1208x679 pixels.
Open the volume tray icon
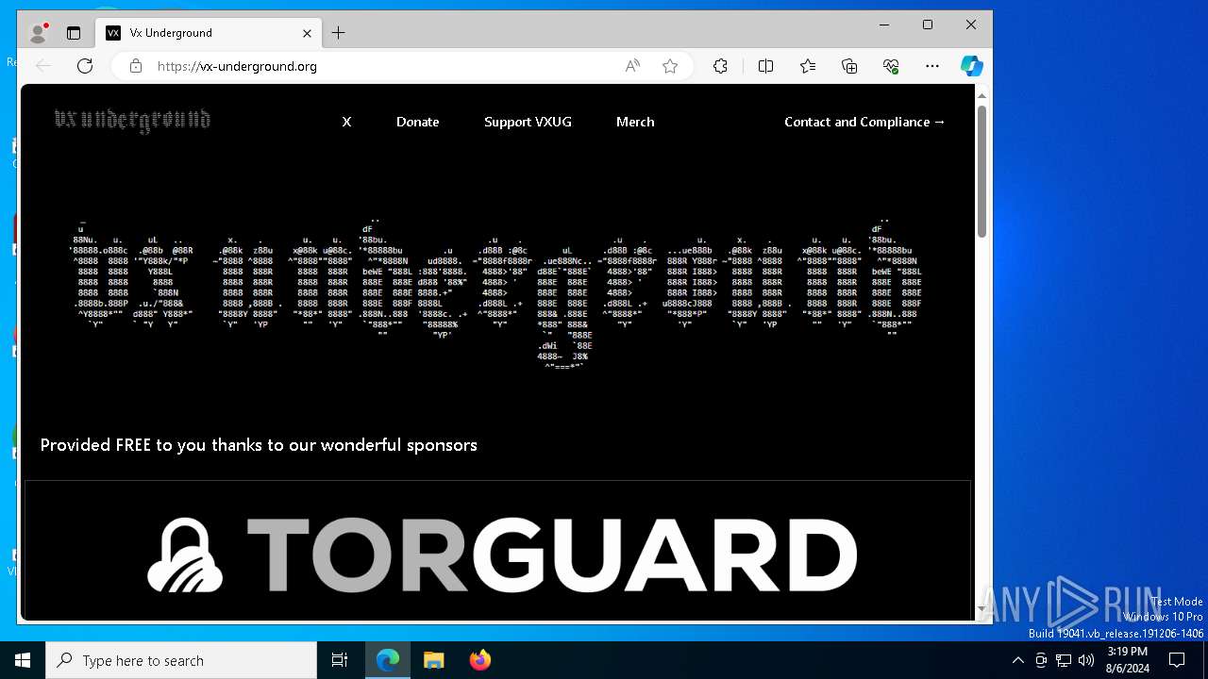click(x=1086, y=660)
